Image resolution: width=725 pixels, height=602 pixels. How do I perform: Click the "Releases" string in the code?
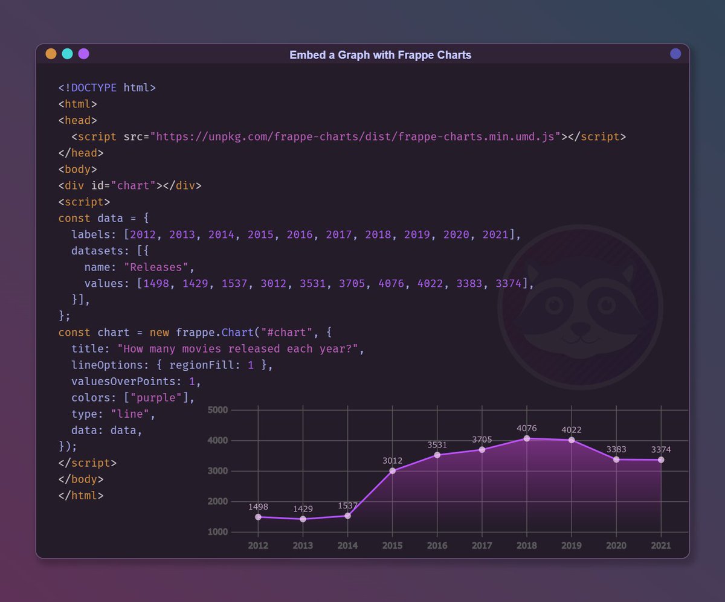pyautogui.click(x=156, y=267)
